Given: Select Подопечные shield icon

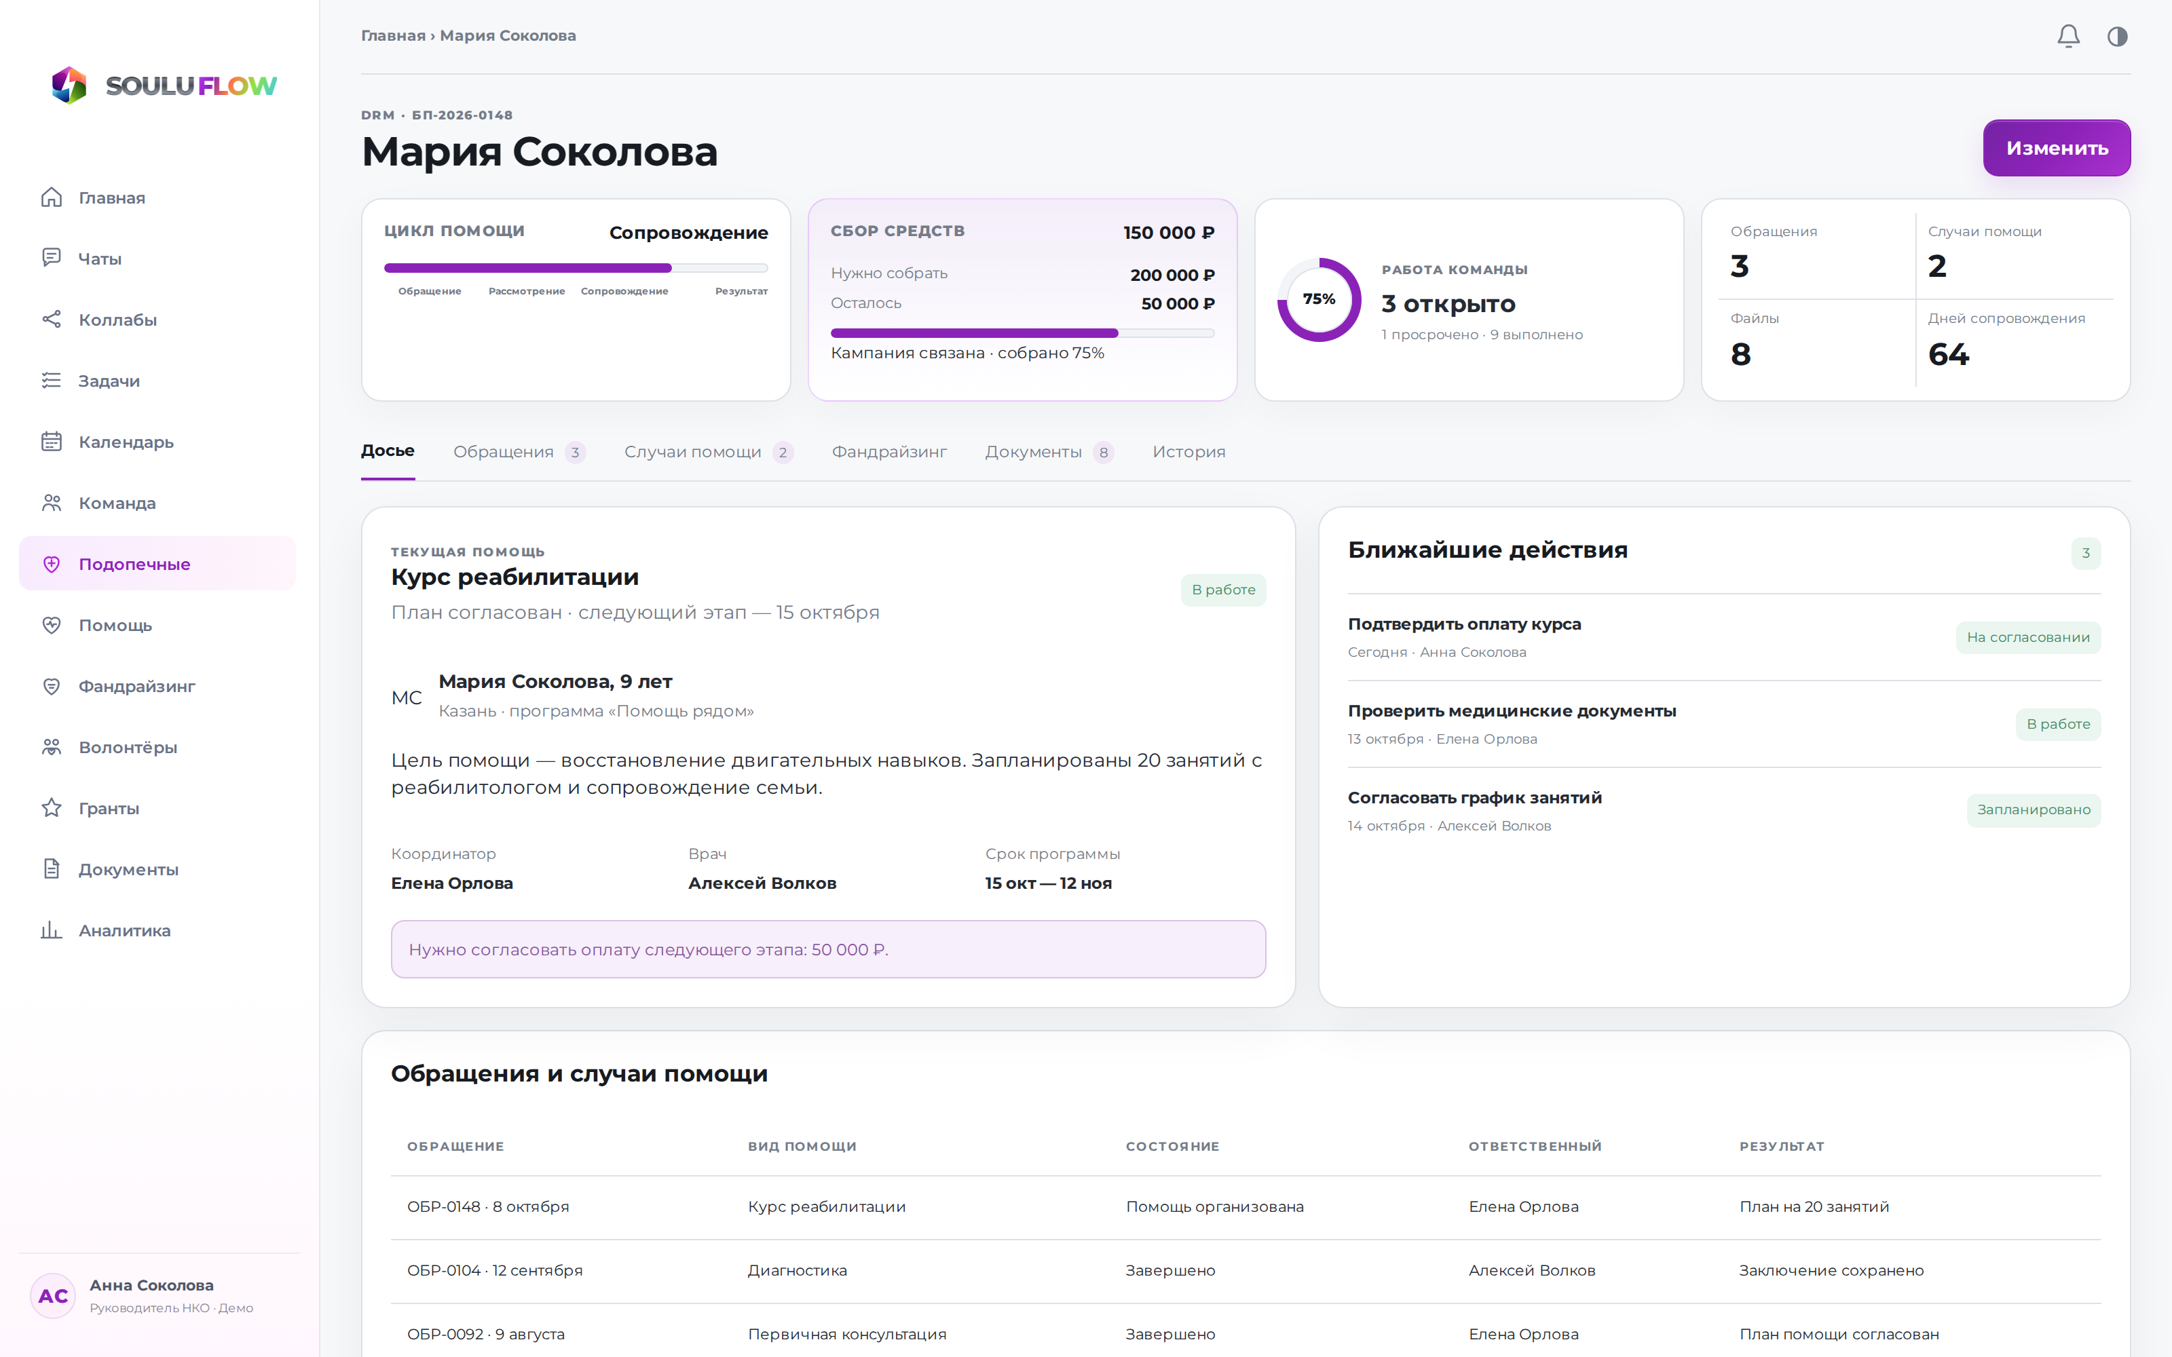Looking at the screenshot, I should pyautogui.click(x=51, y=564).
